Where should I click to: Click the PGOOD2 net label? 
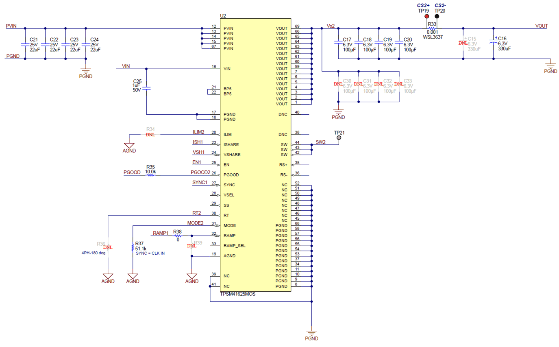tap(201, 172)
